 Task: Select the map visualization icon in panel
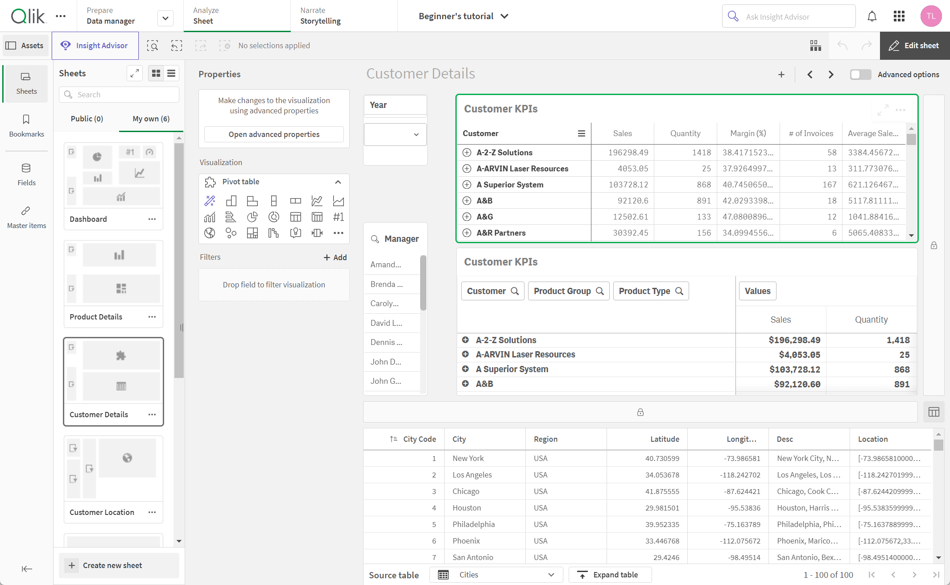(x=210, y=233)
